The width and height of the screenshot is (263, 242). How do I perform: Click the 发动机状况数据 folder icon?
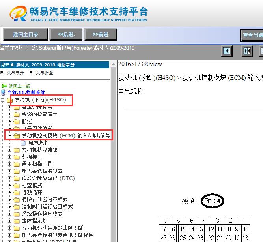tap(17, 150)
